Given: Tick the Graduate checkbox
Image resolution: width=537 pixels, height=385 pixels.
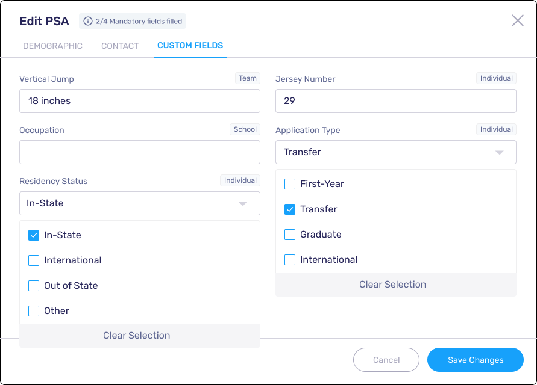Looking at the screenshot, I should tap(290, 235).
